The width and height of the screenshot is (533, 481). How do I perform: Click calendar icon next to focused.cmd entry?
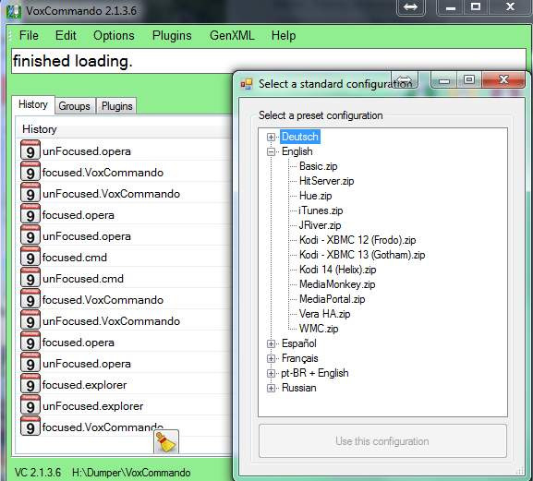[x=30, y=258]
